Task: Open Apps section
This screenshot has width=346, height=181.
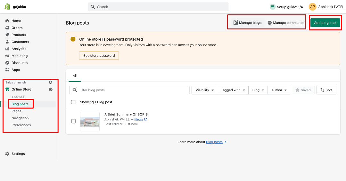Action: (x=16, y=70)
